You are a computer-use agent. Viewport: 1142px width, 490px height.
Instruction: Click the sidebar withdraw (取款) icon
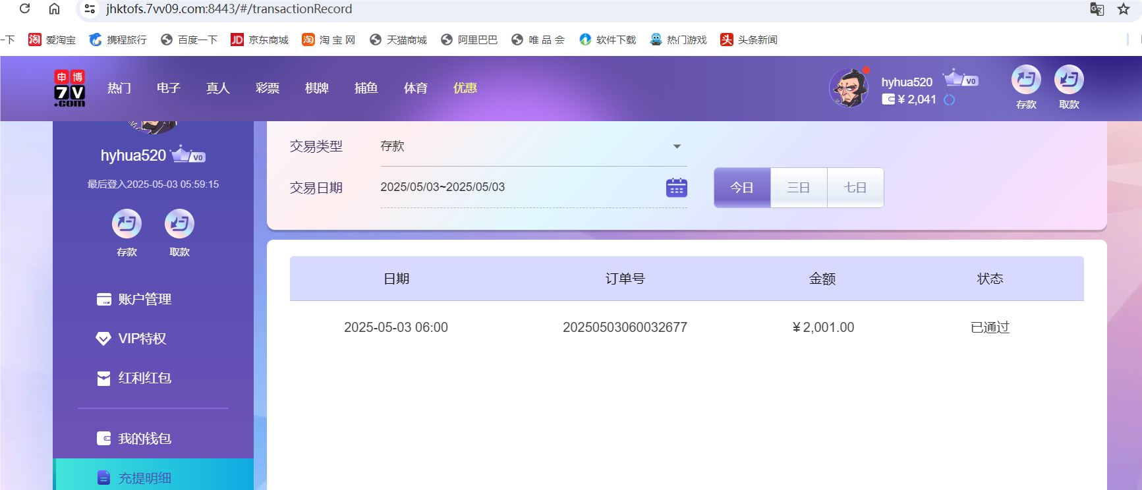[179, 224]
